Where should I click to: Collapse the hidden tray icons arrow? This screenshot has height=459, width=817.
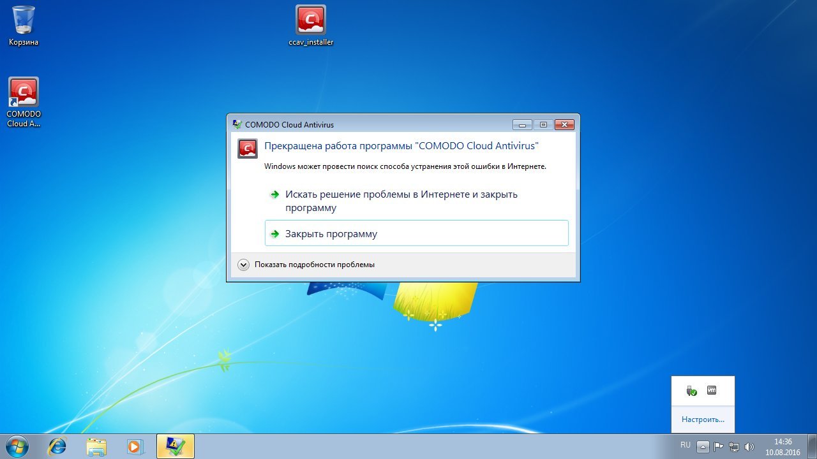coord(703,446)
